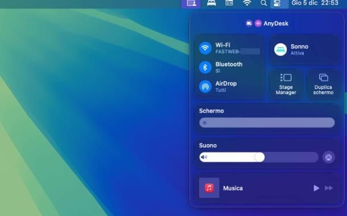The height and width of the screenshot is (216, 347).
Task: Open the Suono sound options title
Action: click(x=208, y=145)
